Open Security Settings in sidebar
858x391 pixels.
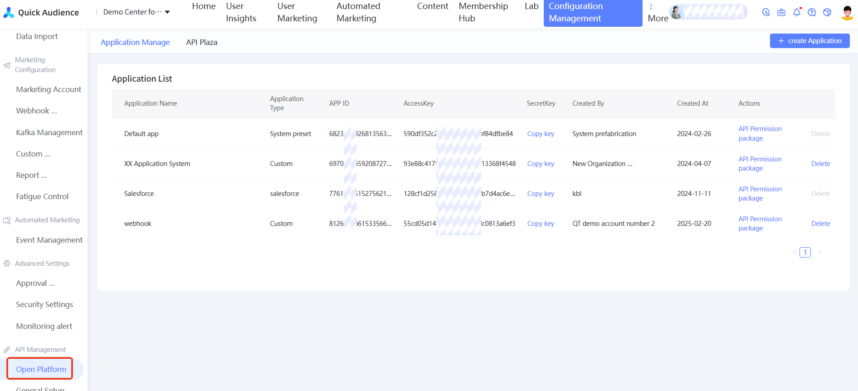click(x=44, y=304)
